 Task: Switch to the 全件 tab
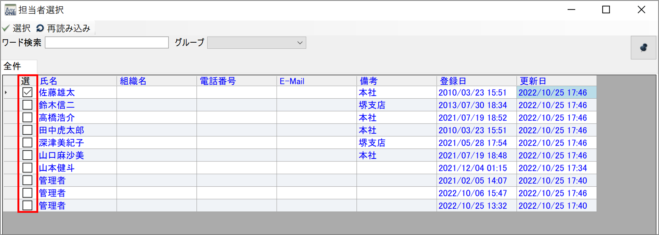(13, 66)
